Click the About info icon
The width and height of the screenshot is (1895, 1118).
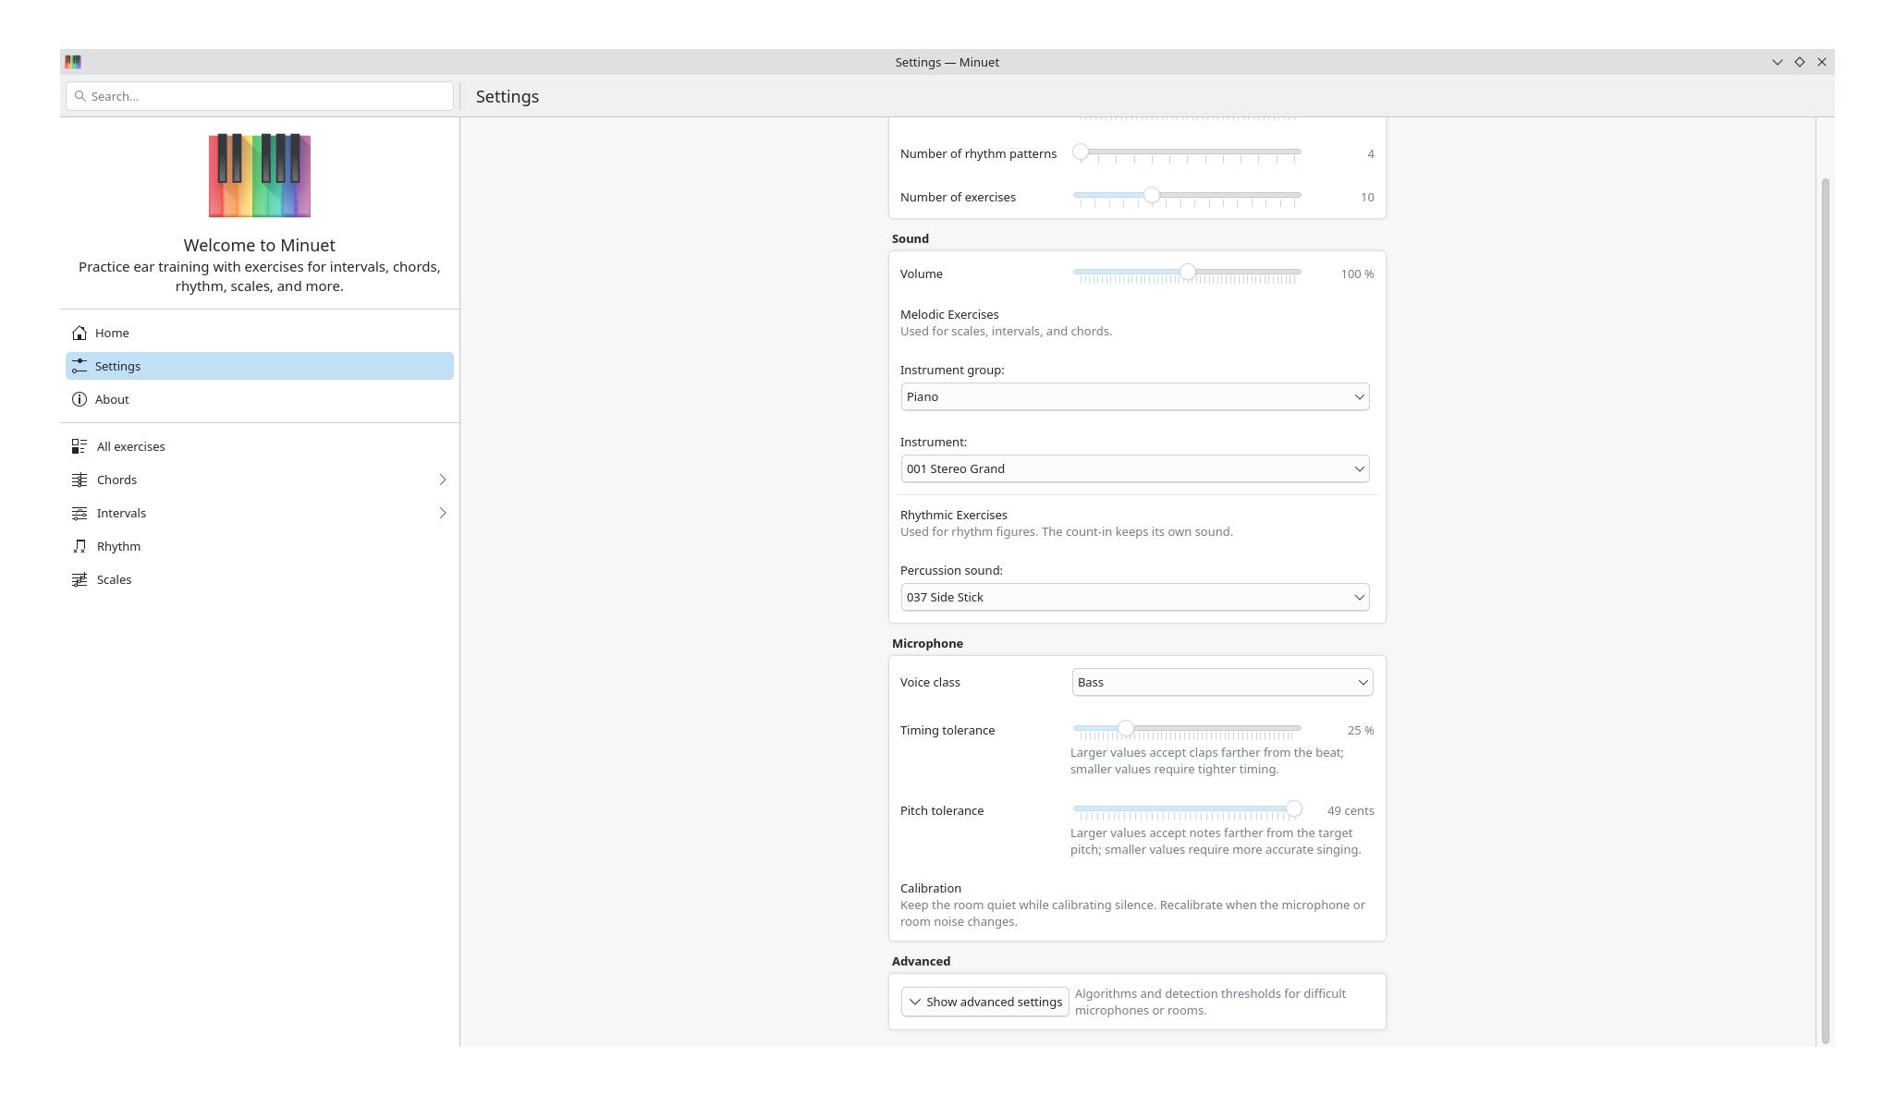tap(79, 399)
